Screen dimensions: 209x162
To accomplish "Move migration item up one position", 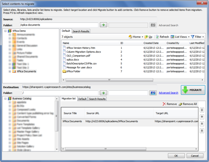I will [202, 117].
